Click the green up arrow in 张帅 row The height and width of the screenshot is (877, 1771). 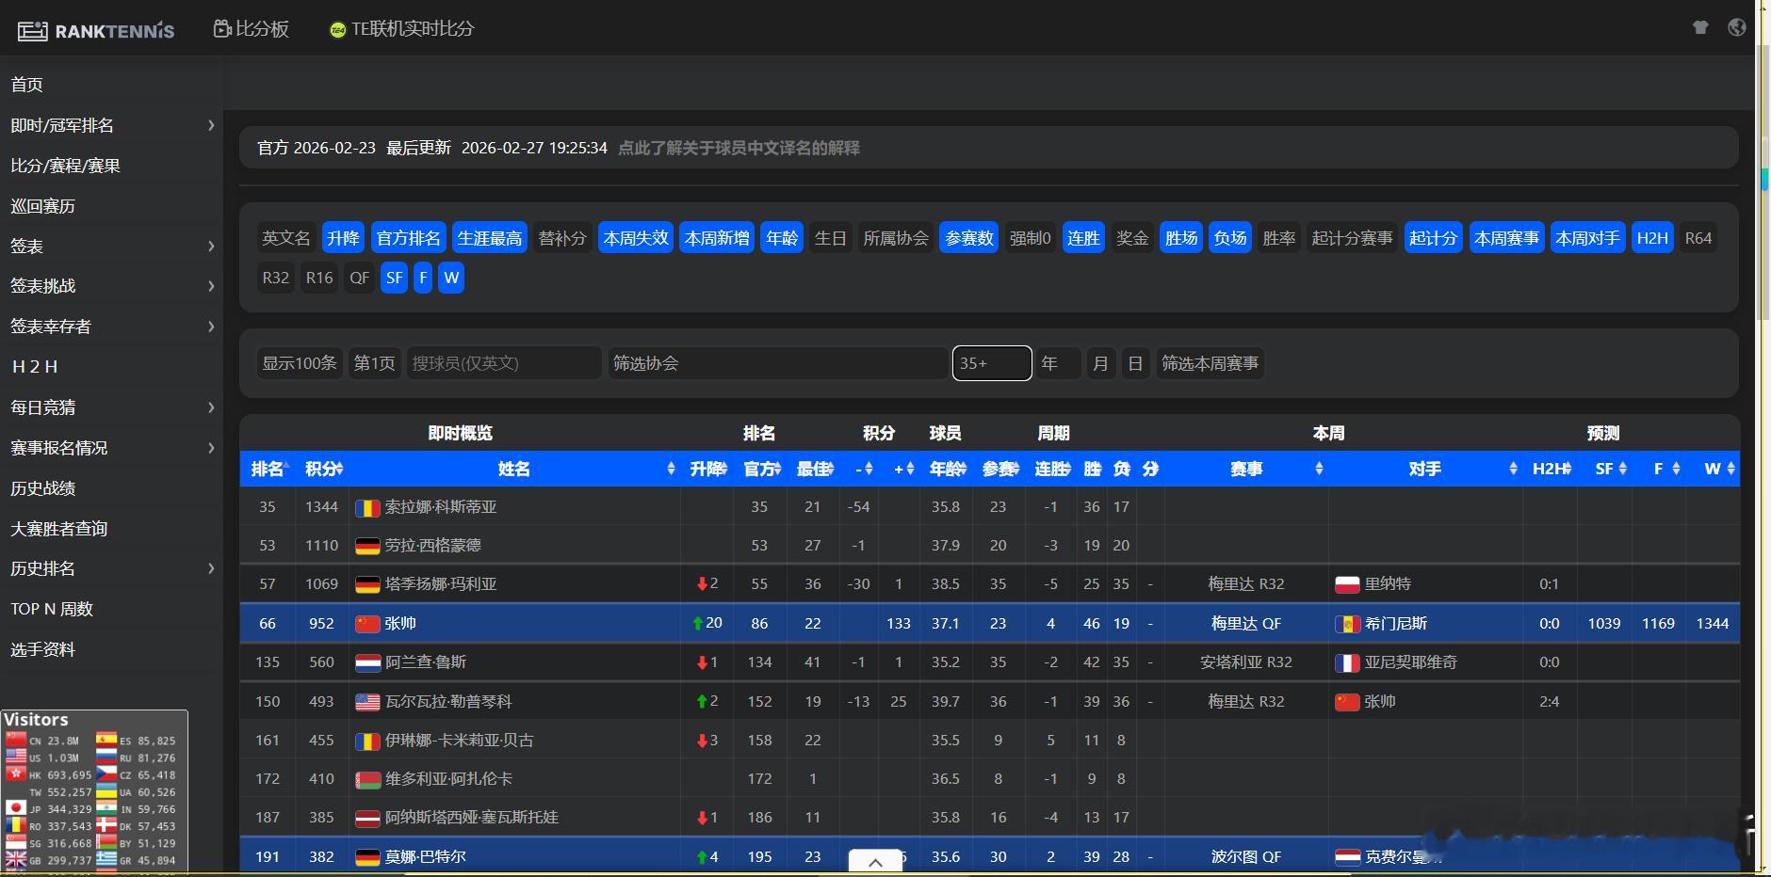point(698,623)
